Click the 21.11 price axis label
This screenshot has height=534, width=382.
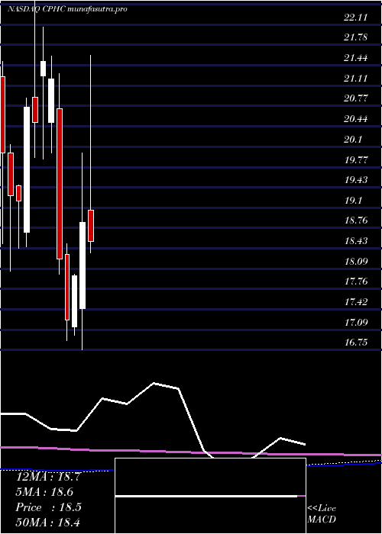coord(355,79)
